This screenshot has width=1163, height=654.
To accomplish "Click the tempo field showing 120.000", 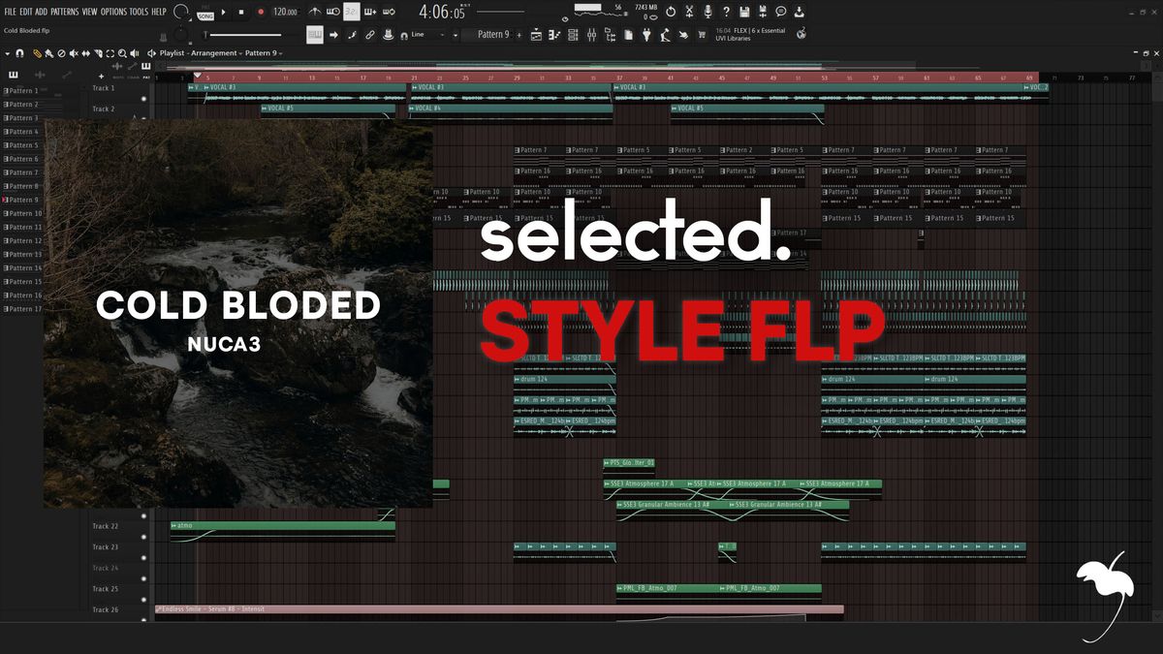I will pyautogui.click(x=285, y=12).
